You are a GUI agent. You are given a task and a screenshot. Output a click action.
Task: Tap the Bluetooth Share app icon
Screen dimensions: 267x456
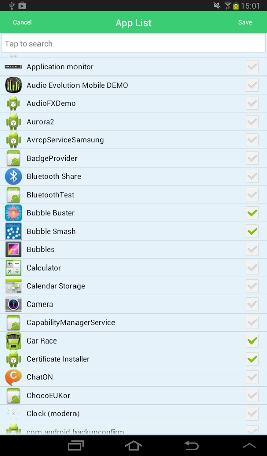pyautogui.click(x=13, y=176)
